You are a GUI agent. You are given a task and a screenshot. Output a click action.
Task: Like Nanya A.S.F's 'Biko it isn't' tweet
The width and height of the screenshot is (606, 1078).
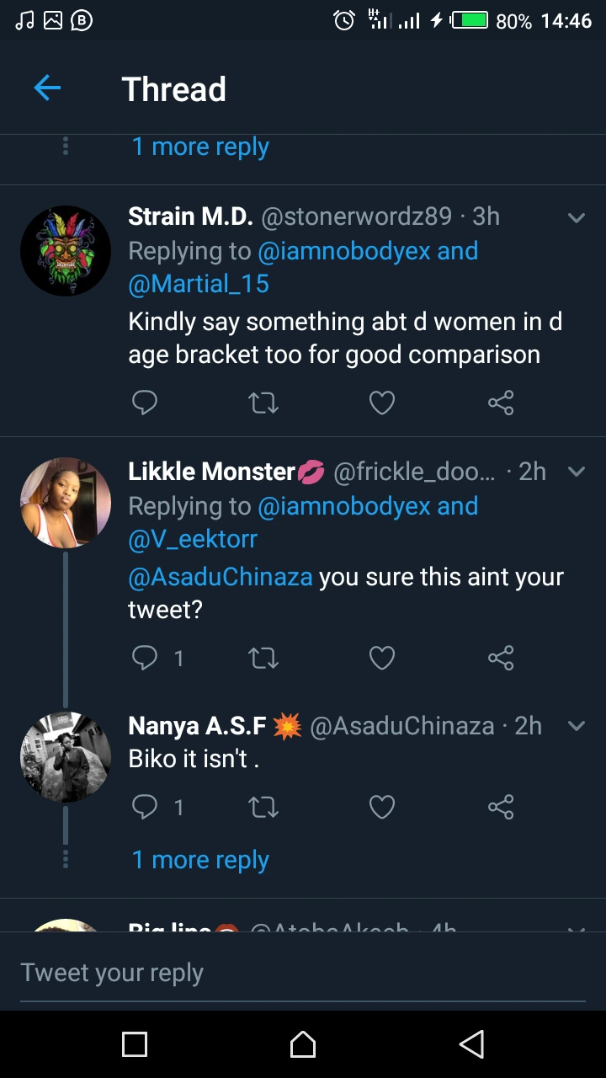[x=382, y=808]
